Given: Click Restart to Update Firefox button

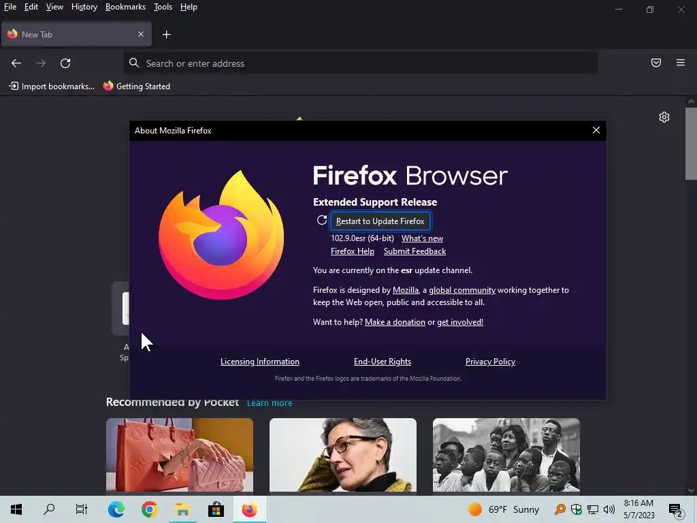Looking at the screenshot, I should click(380, 221).
